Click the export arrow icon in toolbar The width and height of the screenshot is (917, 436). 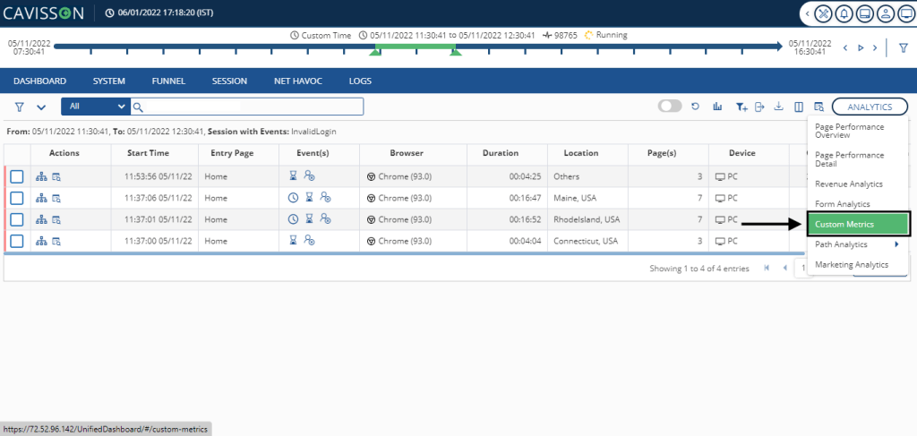pyautogui.click(x=759, y=107)
